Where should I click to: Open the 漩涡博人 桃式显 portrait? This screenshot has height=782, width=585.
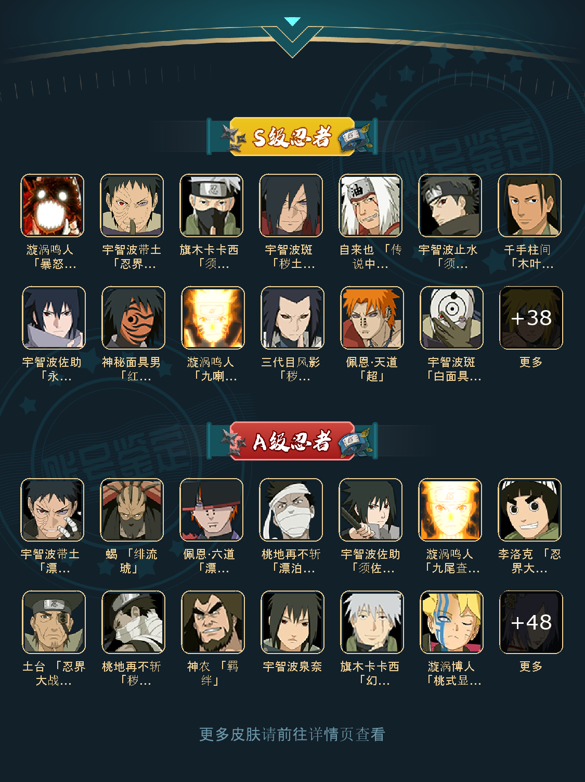pos(451,622)
